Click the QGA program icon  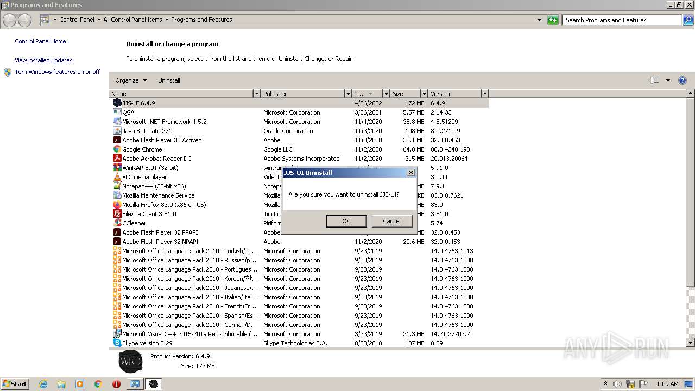click(117, 112)
